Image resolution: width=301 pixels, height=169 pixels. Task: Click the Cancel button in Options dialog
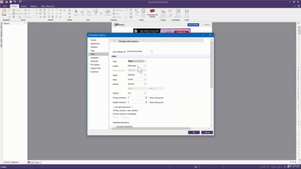point(207,132)
